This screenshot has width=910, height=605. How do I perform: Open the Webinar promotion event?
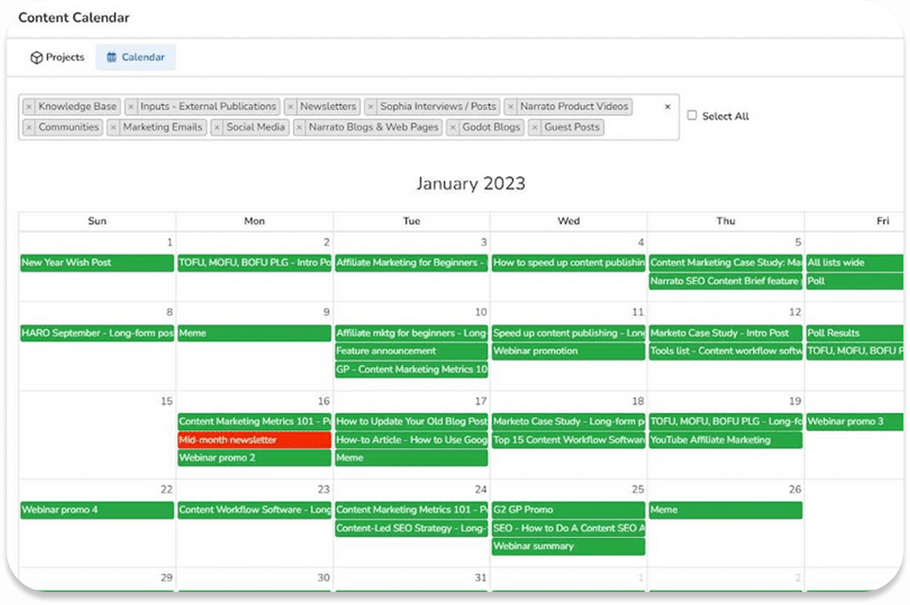tap(569, 351)
